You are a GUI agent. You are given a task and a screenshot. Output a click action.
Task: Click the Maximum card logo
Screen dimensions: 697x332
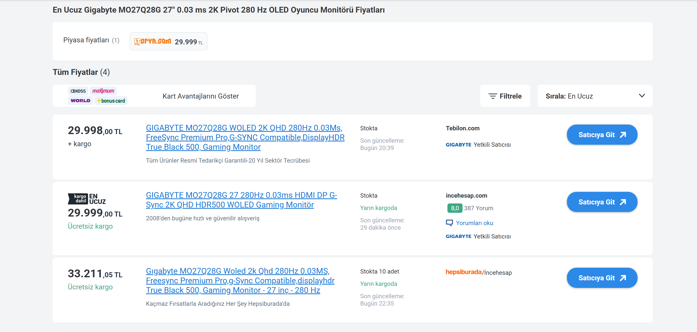[103, 91]
